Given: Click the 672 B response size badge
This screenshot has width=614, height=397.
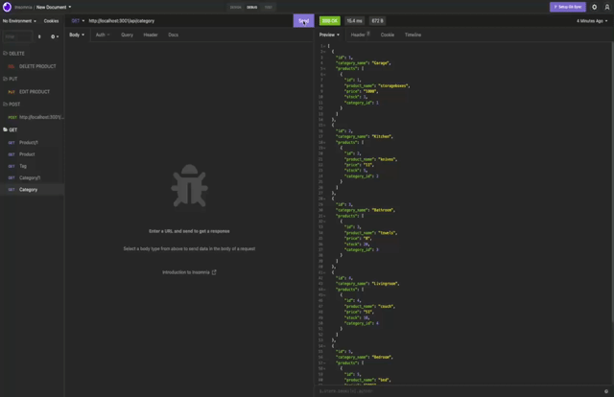Looking at the screenshot, I should tap(377, 21).
